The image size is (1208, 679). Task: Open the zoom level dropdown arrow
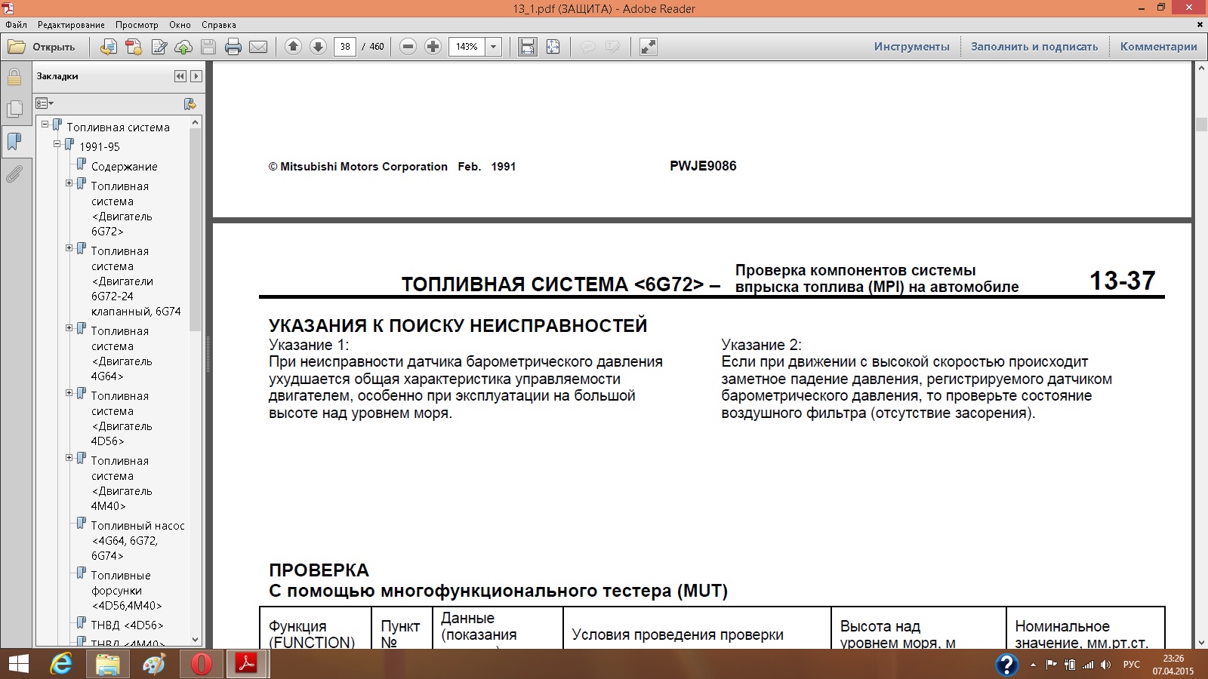point(494,47)
